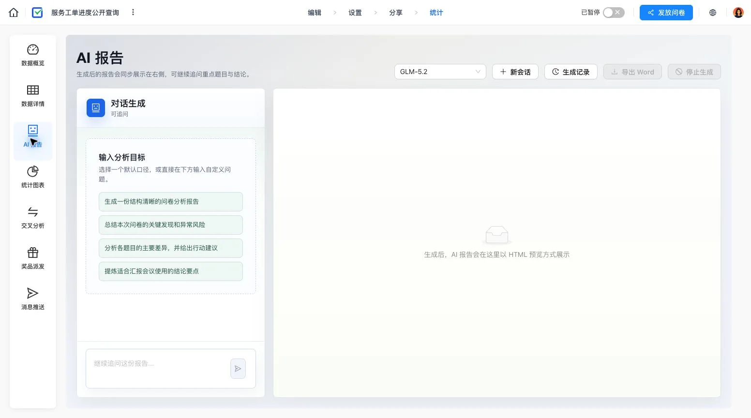The height and width of the screenshot is (418, 751).
Task: Open the GLM-5.2 model dropdown
Action: pyautogui.click(x=440, y=72)
